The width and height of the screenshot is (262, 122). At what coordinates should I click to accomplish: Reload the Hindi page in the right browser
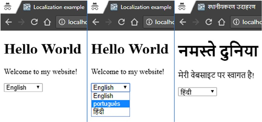[x=209, y=22]
